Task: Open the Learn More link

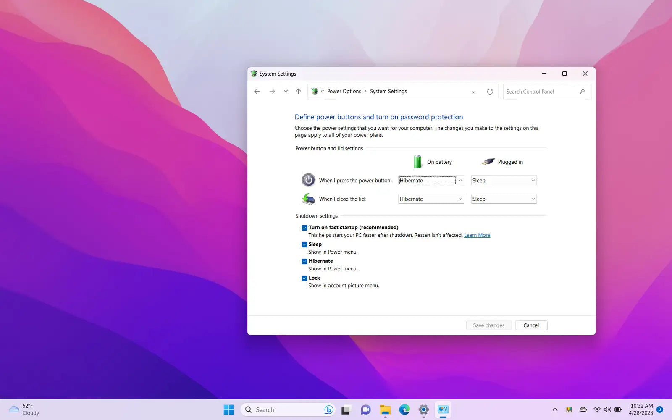Action: click(477, 235)
